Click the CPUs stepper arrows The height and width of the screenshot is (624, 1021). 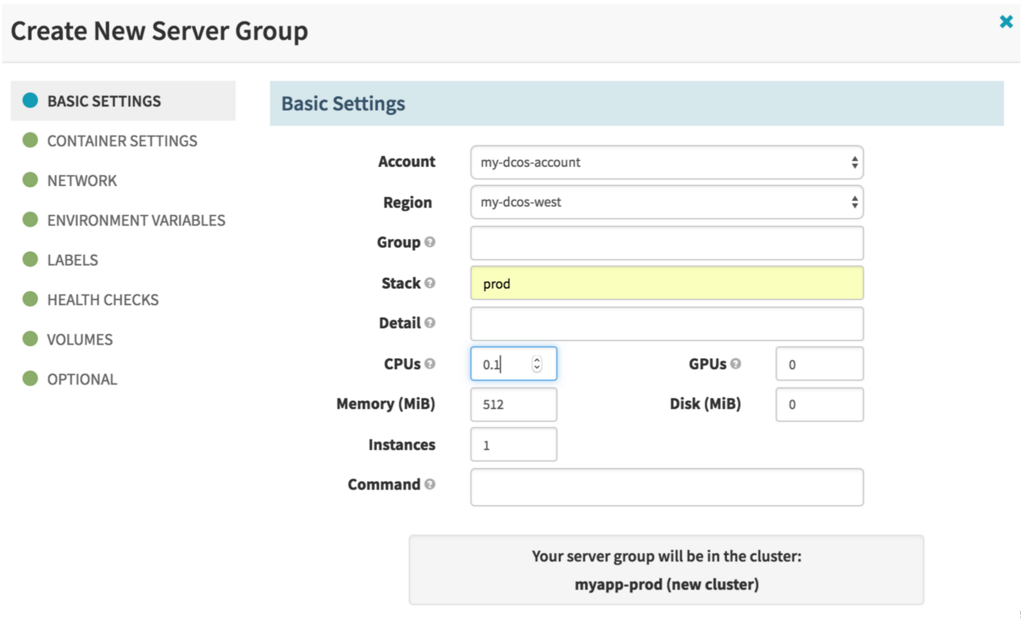point(537,364)
